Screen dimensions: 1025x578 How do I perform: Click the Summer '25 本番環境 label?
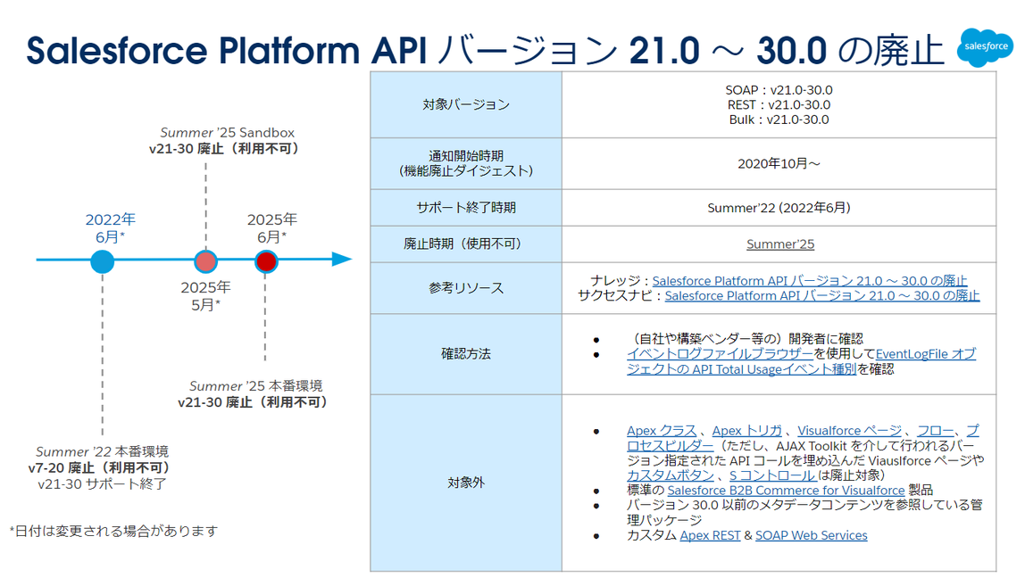coord(255,386)
